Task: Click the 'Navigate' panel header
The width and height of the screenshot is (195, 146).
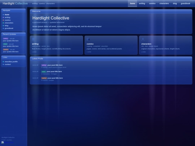Action: point(13,10)
